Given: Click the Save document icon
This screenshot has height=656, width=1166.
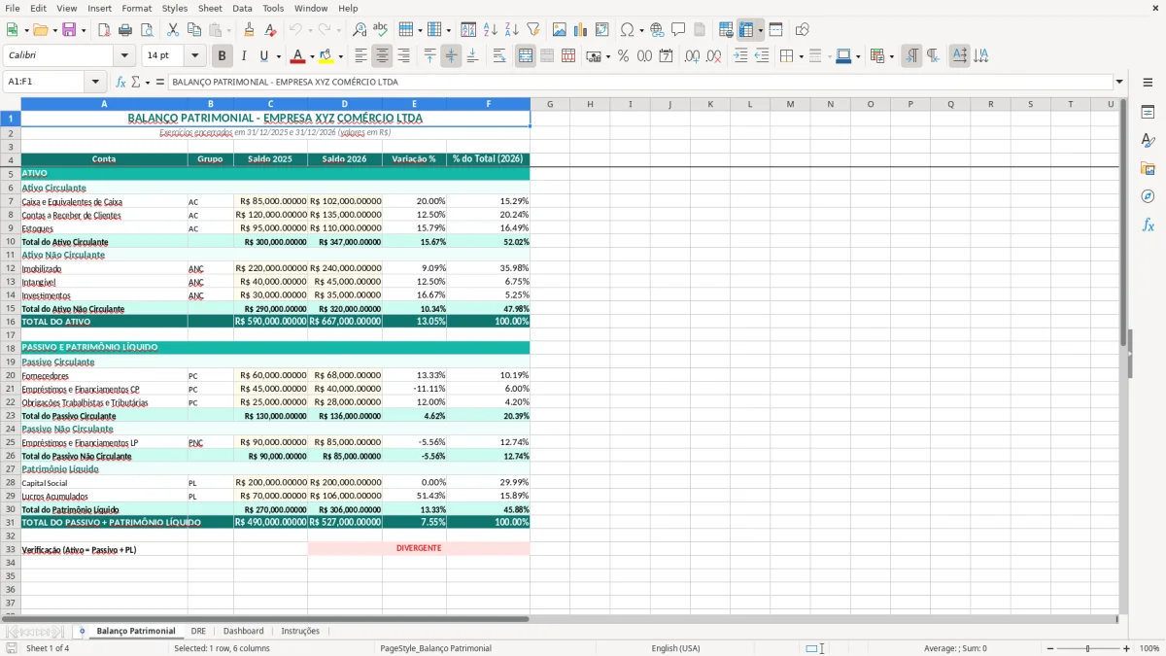Looking at the screenshot, I should [x=69, y=30].
